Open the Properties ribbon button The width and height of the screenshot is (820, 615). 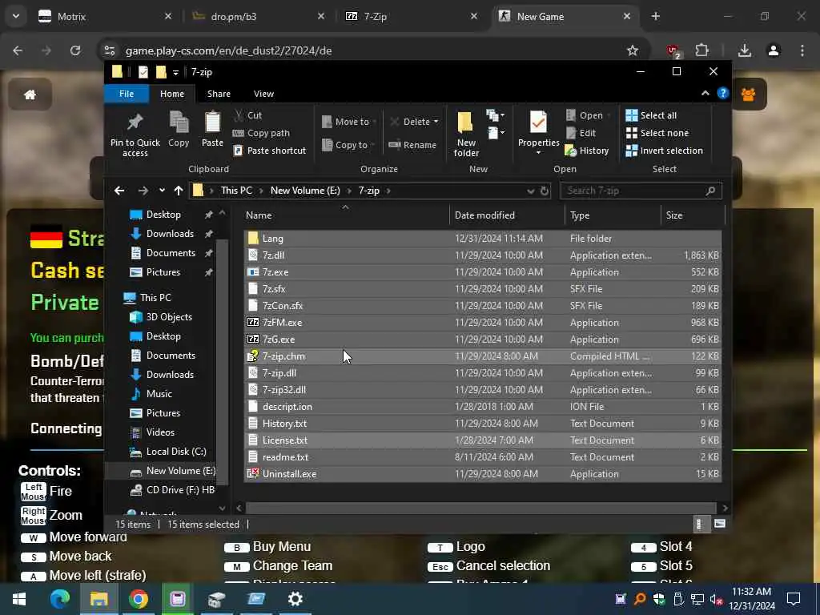click(538, 133)
